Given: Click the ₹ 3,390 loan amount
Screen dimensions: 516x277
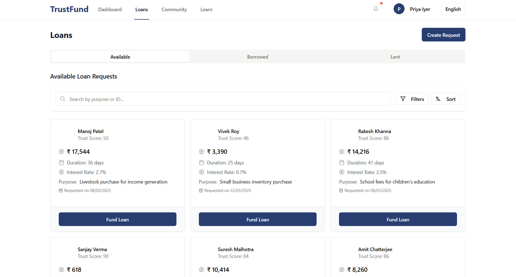Looking at the screenshot, I should coord(217,152).
